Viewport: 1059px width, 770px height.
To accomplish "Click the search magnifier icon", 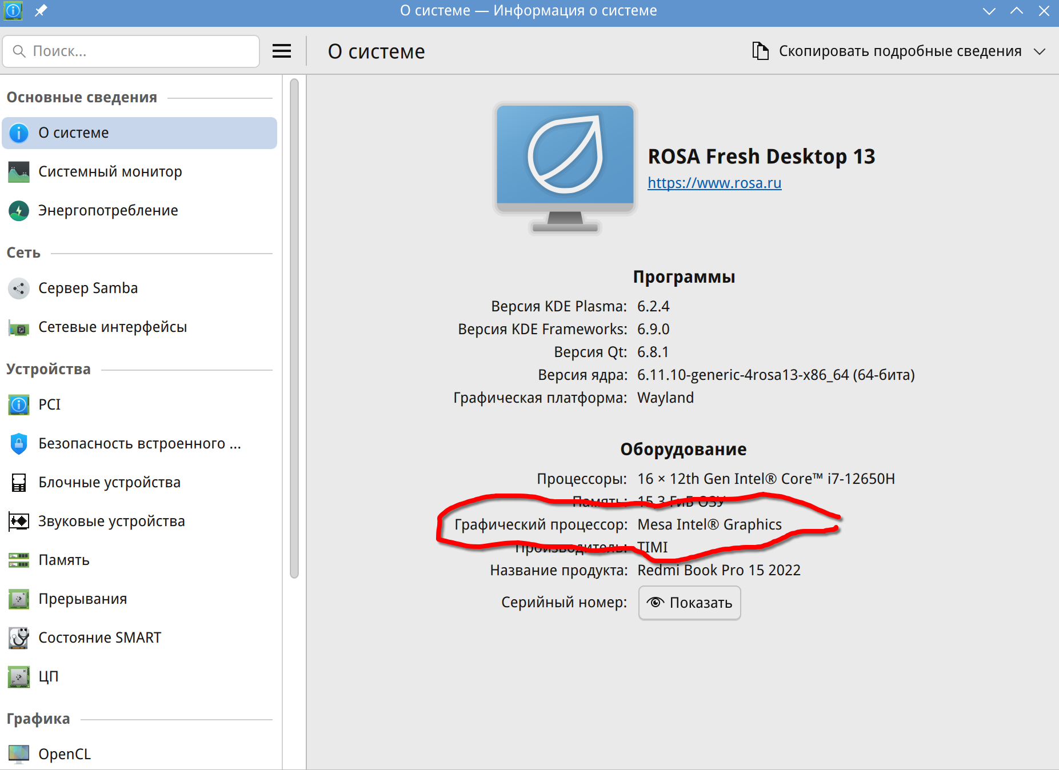I will coord(19,51).
